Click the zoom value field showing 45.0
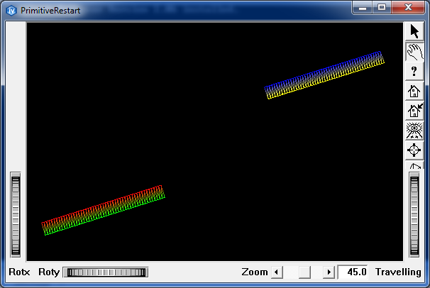This screenshot has width=430, height=288. point(354,272)
